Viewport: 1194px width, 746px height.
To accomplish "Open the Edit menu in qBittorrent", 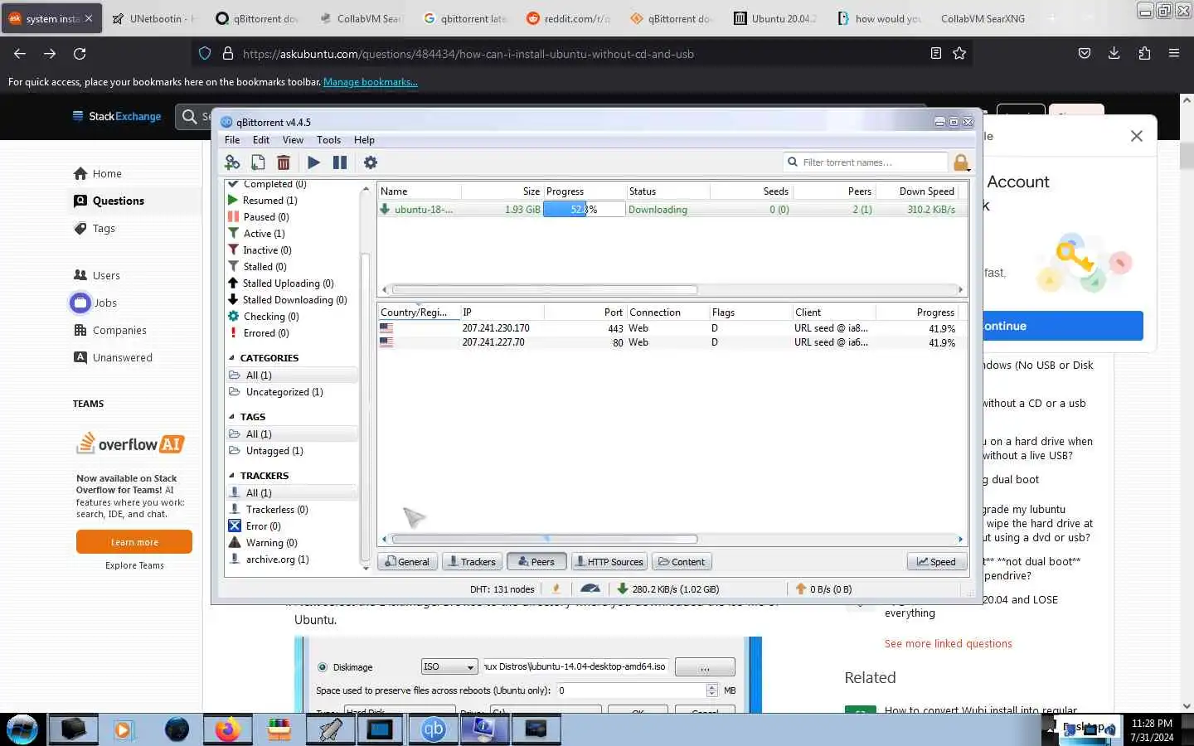I will 261,140.
